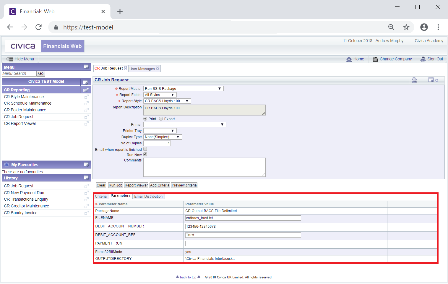Open history CR Sundry Invoice new-window icon

[87, 213]
